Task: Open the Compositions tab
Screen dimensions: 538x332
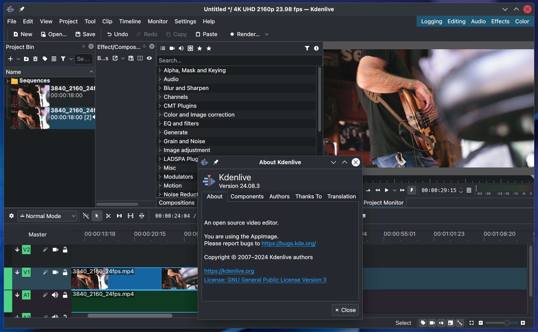Action: coord(177,203)
